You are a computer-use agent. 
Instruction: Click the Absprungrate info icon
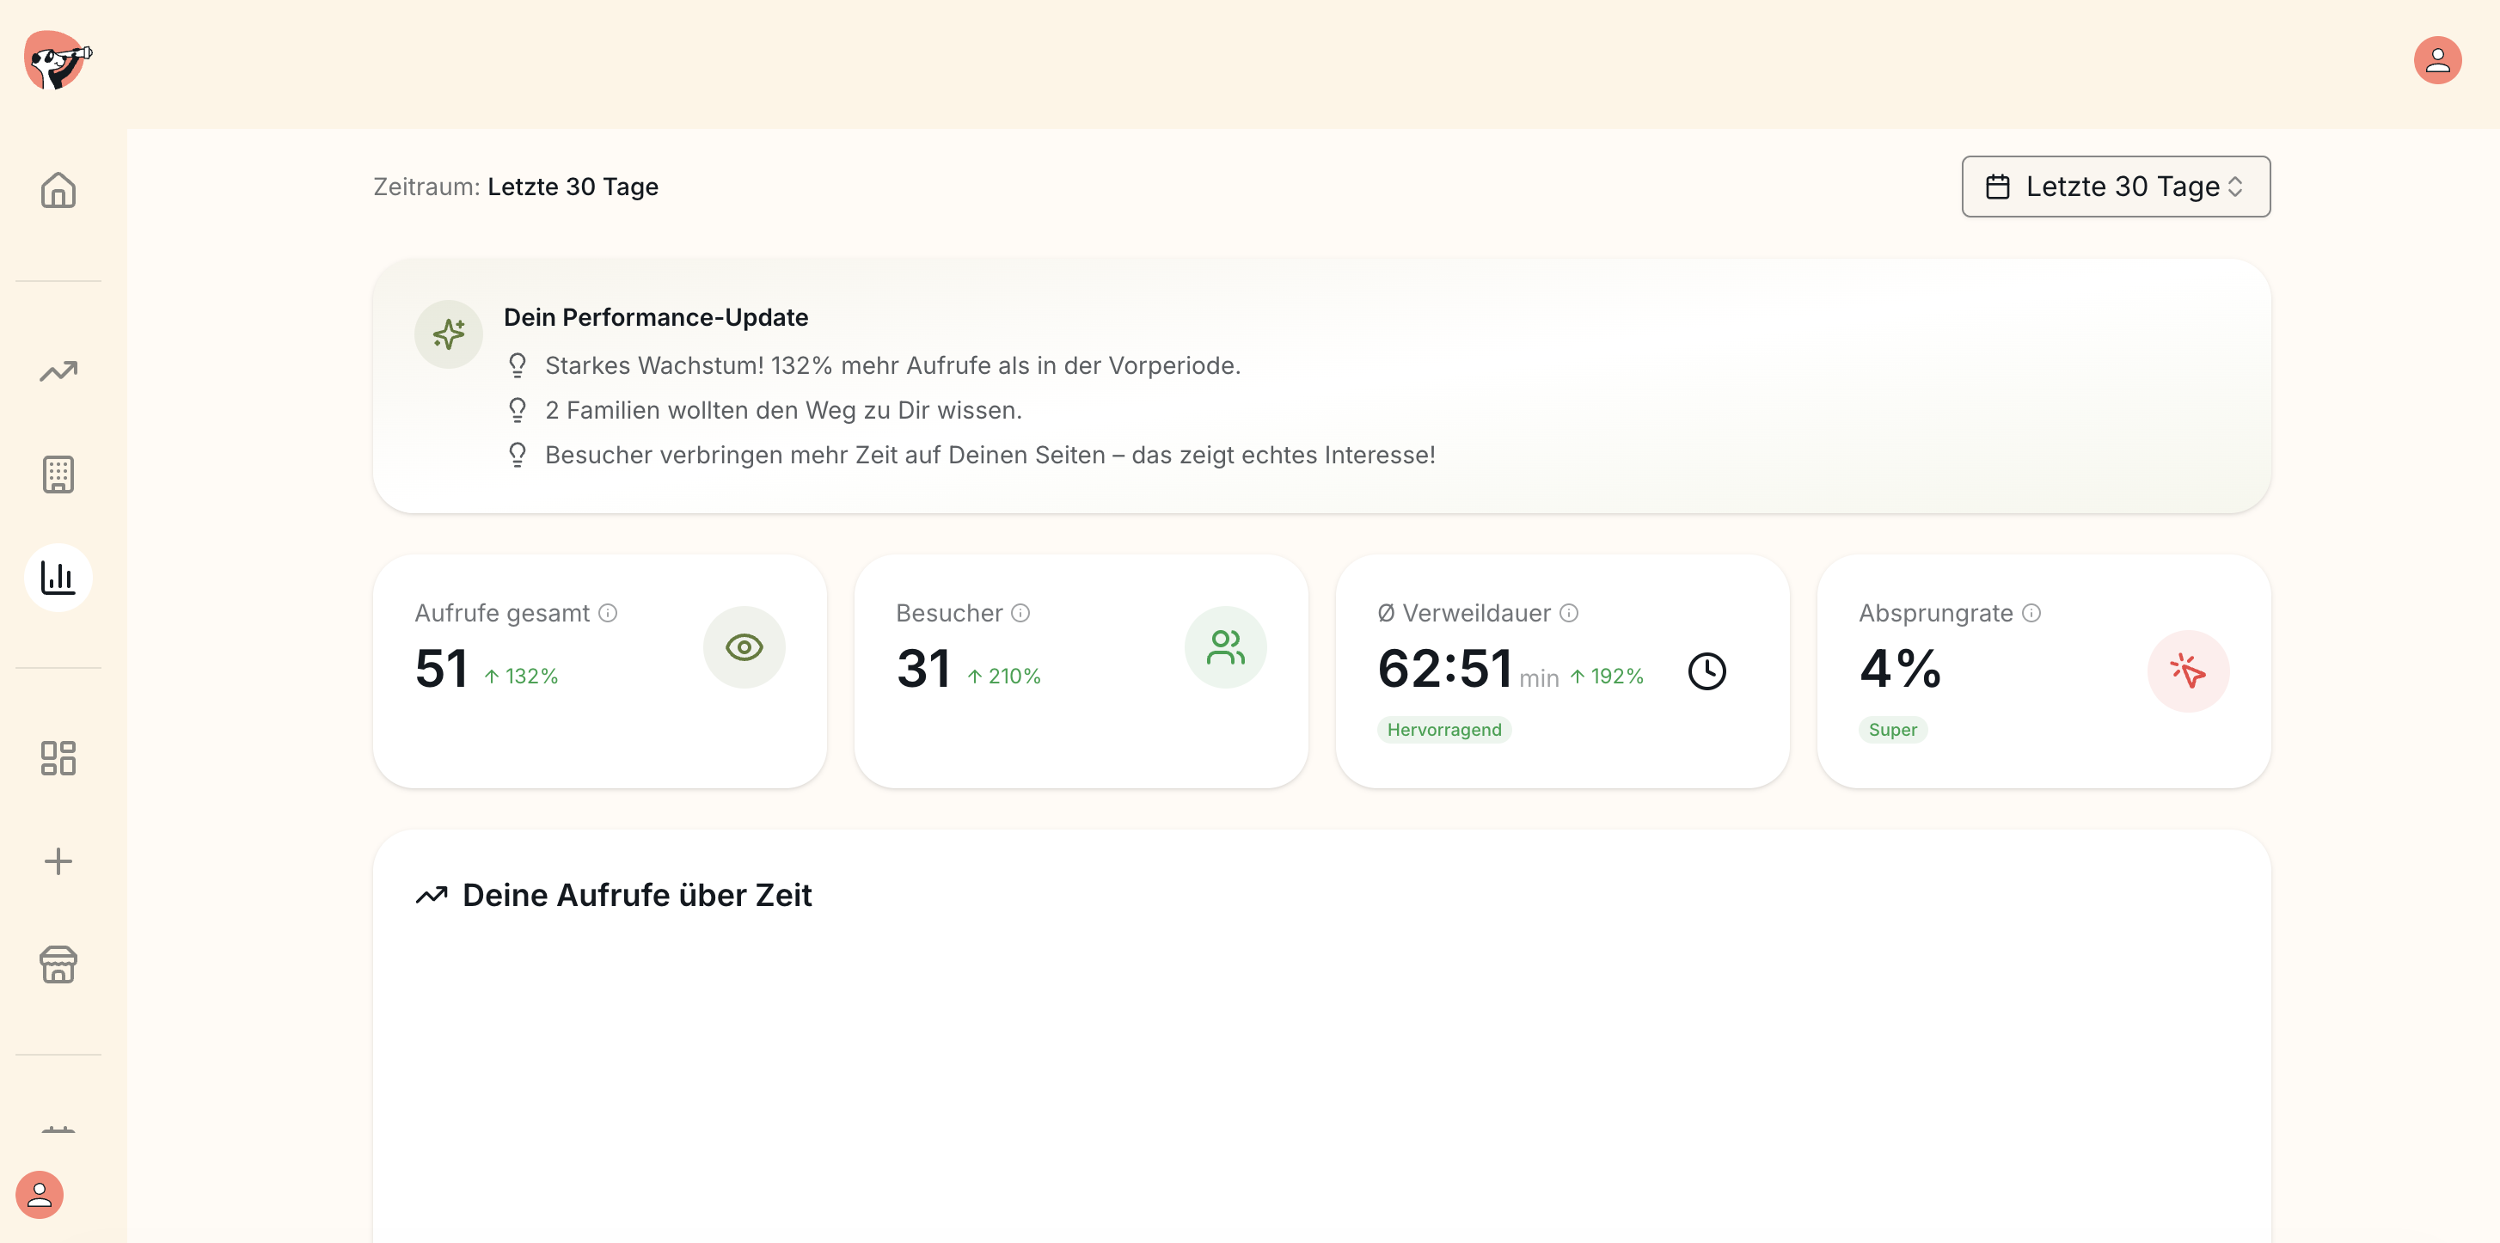pos(2031,613)
